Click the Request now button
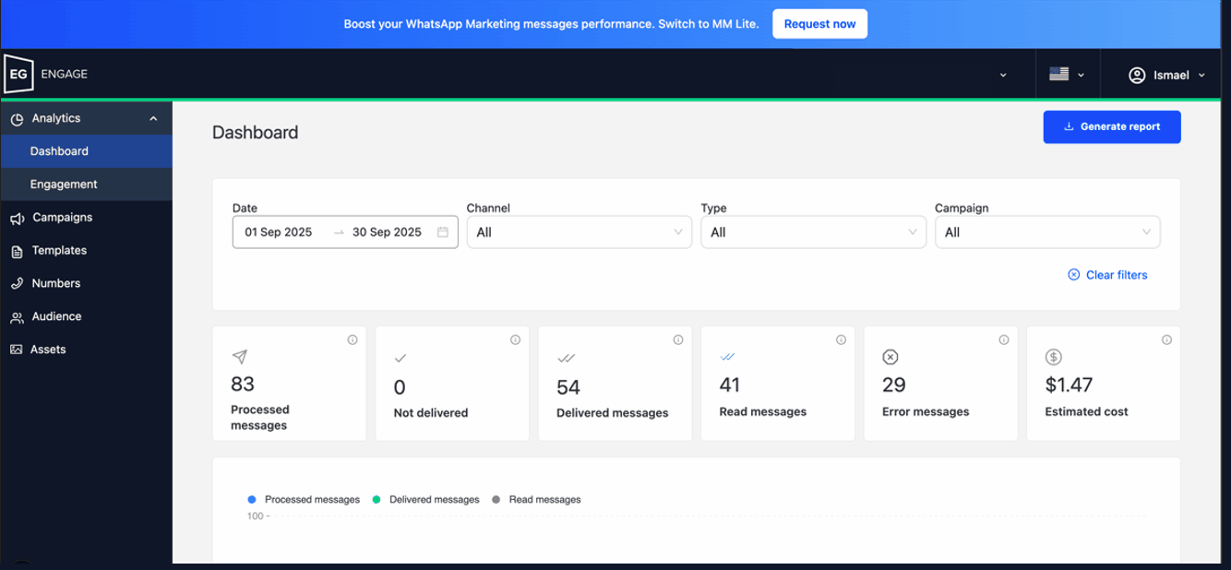 point(819,24)
